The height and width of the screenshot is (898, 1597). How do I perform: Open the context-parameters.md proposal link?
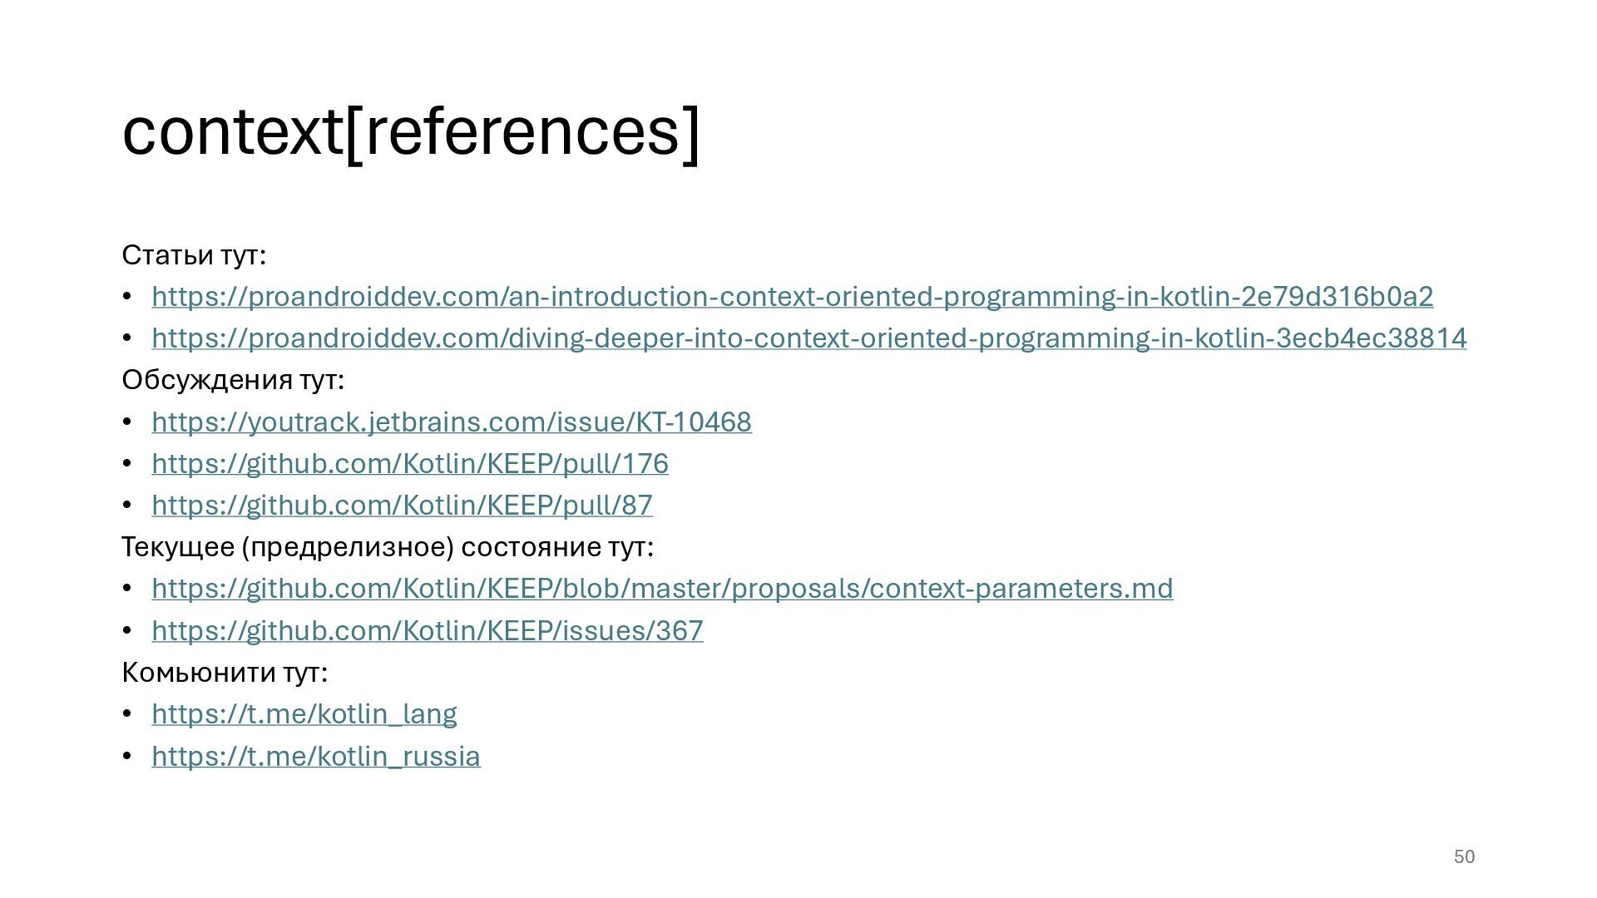[x=662, y=589]
